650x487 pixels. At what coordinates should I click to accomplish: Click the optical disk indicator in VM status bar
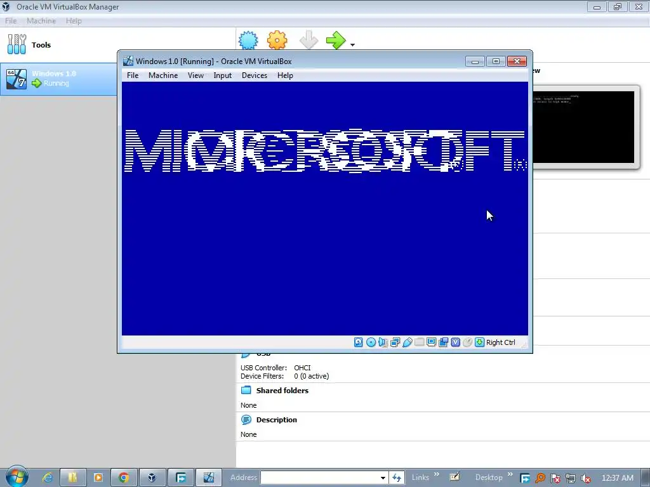(371, 342)
